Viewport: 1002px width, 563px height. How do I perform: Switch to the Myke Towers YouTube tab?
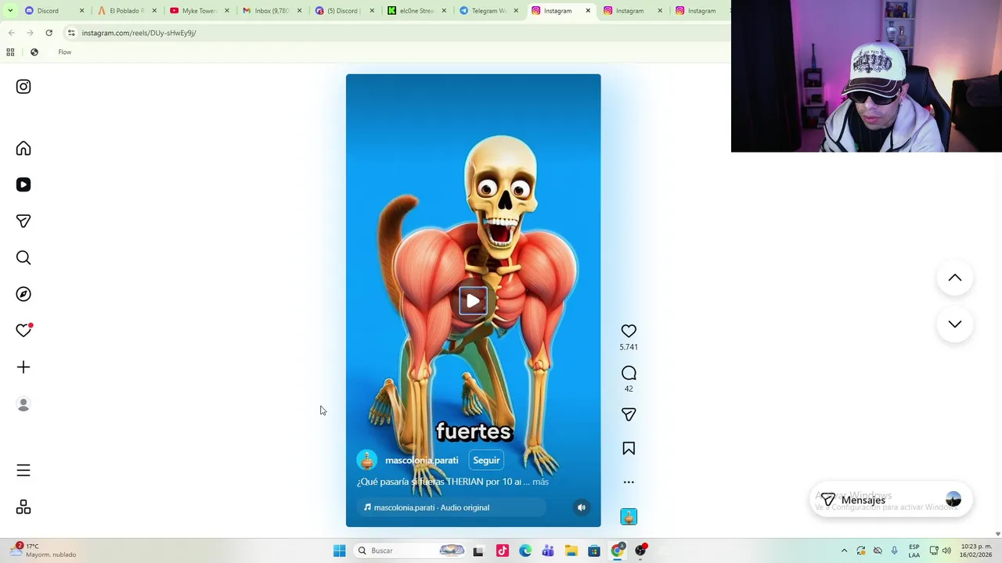tap(199, 11)
